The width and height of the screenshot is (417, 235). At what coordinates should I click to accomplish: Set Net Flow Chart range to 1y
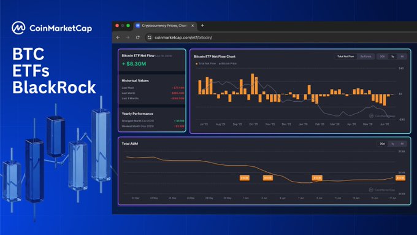pyautogui.click(x=392, y=56)
